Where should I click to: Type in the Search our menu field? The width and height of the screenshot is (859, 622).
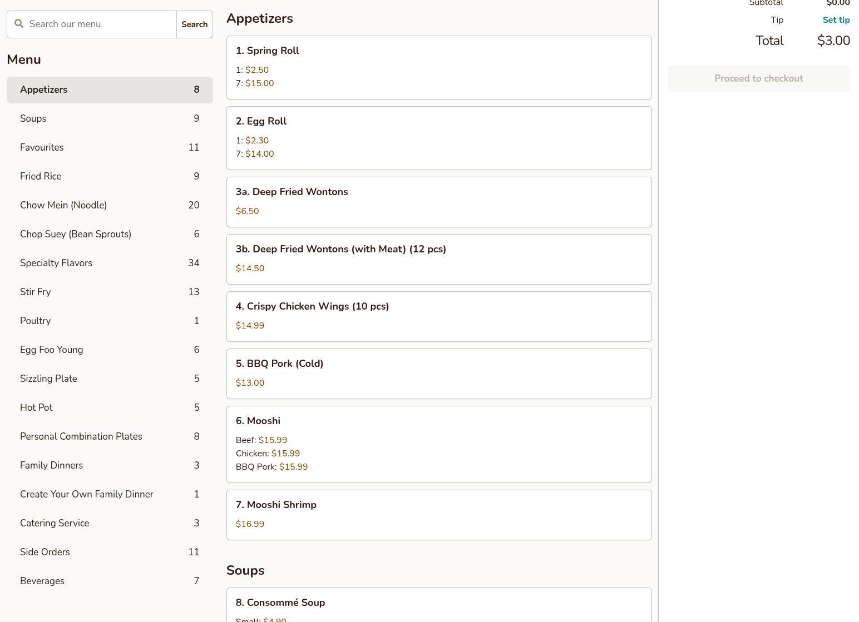coord(100,24)
